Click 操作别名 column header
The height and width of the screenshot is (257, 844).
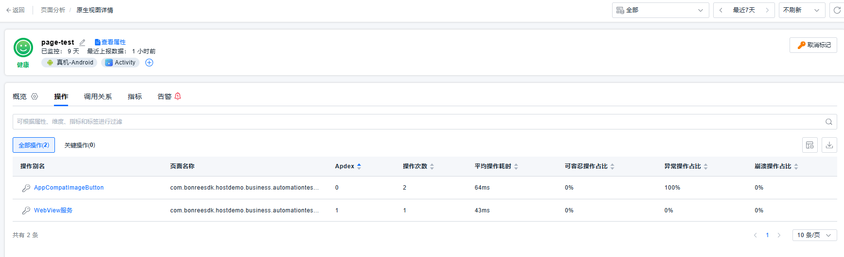[x=33, y=166]
